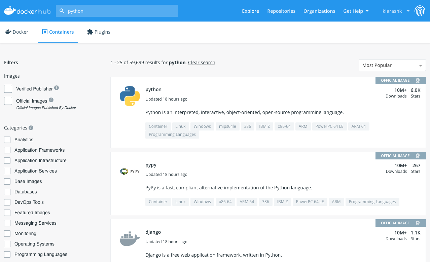
Task: Open the pypy repository title
Action: (x=151, y=165)
